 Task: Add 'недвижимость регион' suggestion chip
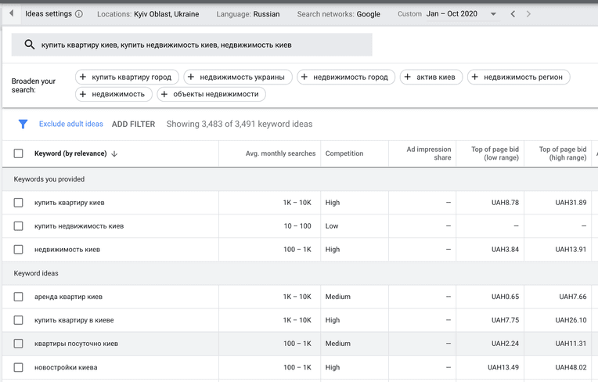(x=519, y=77)
